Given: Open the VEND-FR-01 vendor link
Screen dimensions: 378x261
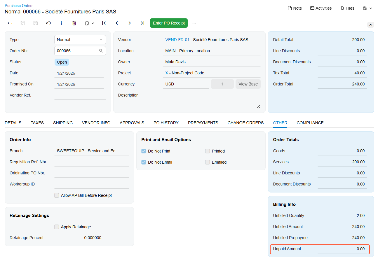Looking at the screenshot, I should pos(177,40).
